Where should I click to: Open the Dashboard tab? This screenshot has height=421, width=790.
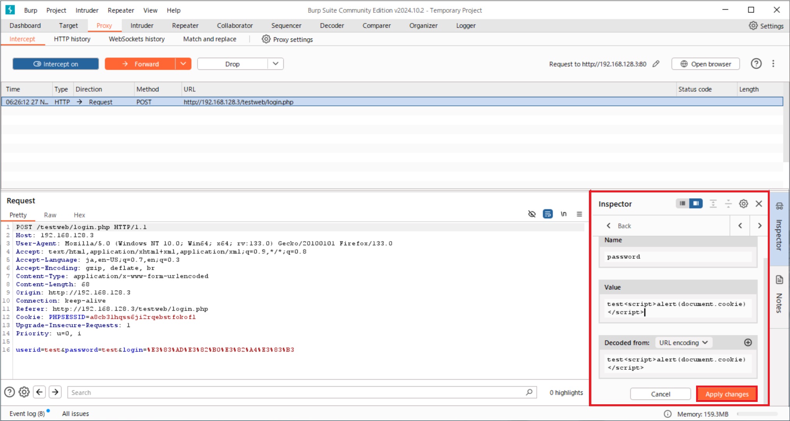pos(25,26)
